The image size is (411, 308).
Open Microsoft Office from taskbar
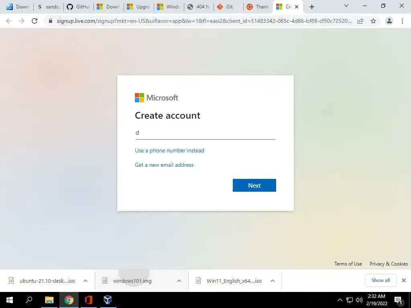tap(89, 300)
